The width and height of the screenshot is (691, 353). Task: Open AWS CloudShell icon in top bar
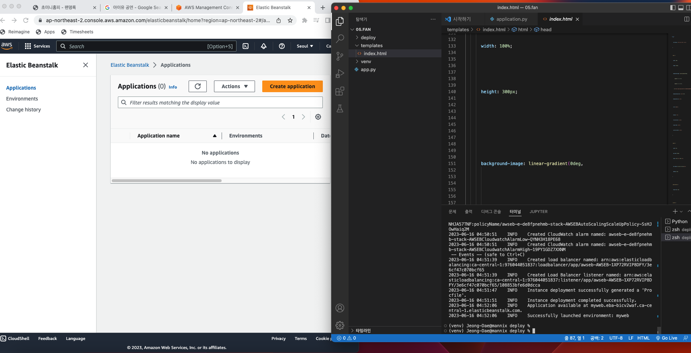click(x=246, y=46)
